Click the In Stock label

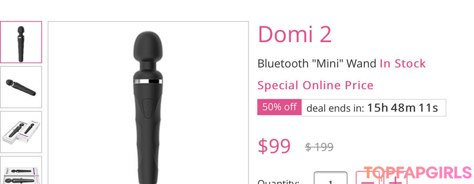[x=402, y=64]
